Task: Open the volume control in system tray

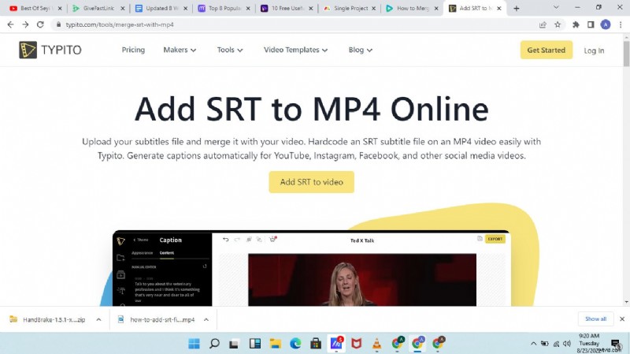Action: [x=567, y=344]
